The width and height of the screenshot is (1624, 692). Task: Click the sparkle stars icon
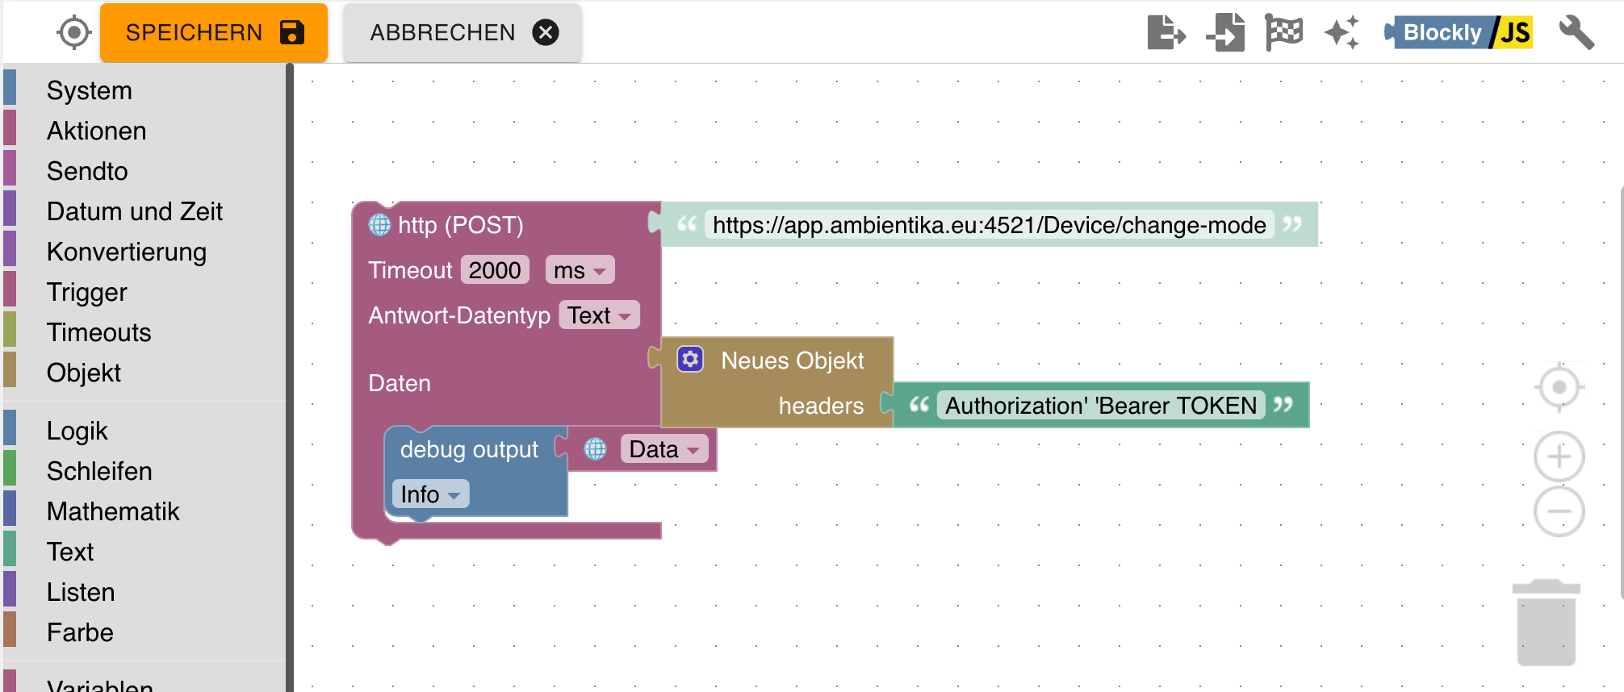pos(1342,33)
